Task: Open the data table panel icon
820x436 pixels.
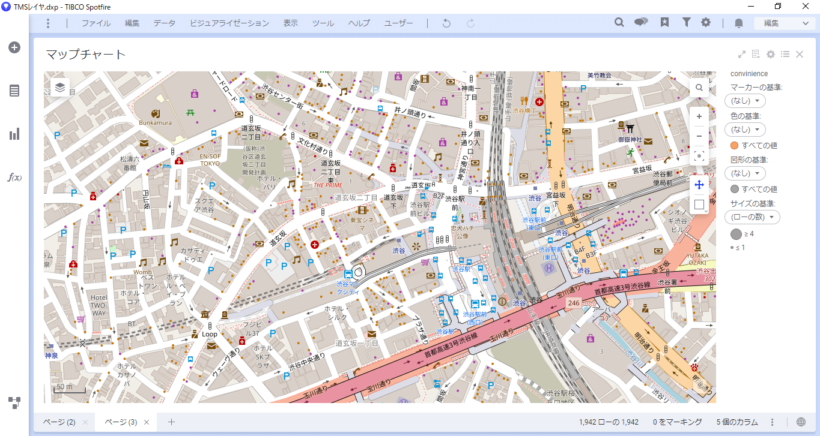Action: point(14,91)
